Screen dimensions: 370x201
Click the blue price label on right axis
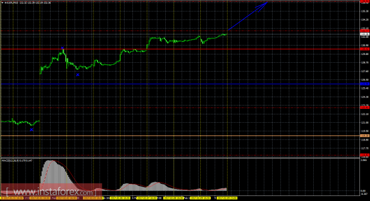(x=365, y=84)
